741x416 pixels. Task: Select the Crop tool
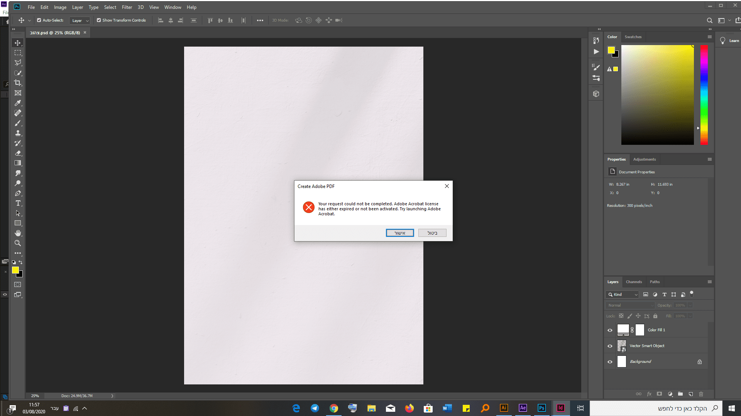[18, 83]
